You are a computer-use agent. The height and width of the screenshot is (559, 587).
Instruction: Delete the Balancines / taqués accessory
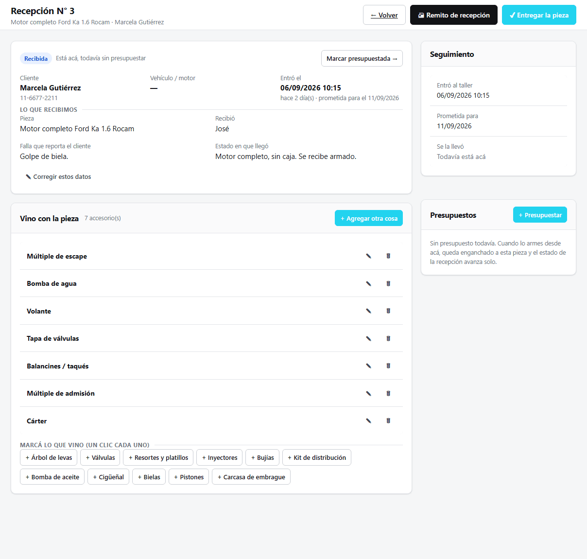point(388,366)
